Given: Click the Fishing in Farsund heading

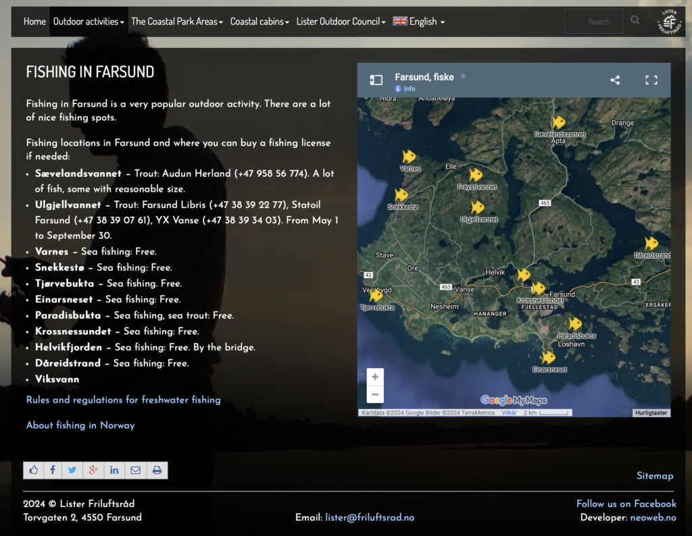Looking at the screenshot, I should [x=90, y=72].
